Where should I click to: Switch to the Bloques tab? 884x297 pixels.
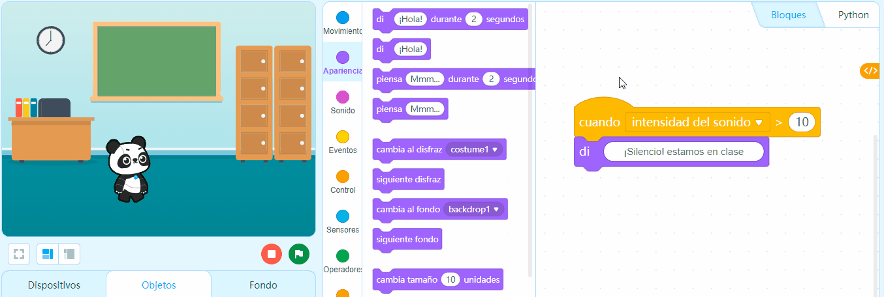pyautogui.click(x=788, y=15)
